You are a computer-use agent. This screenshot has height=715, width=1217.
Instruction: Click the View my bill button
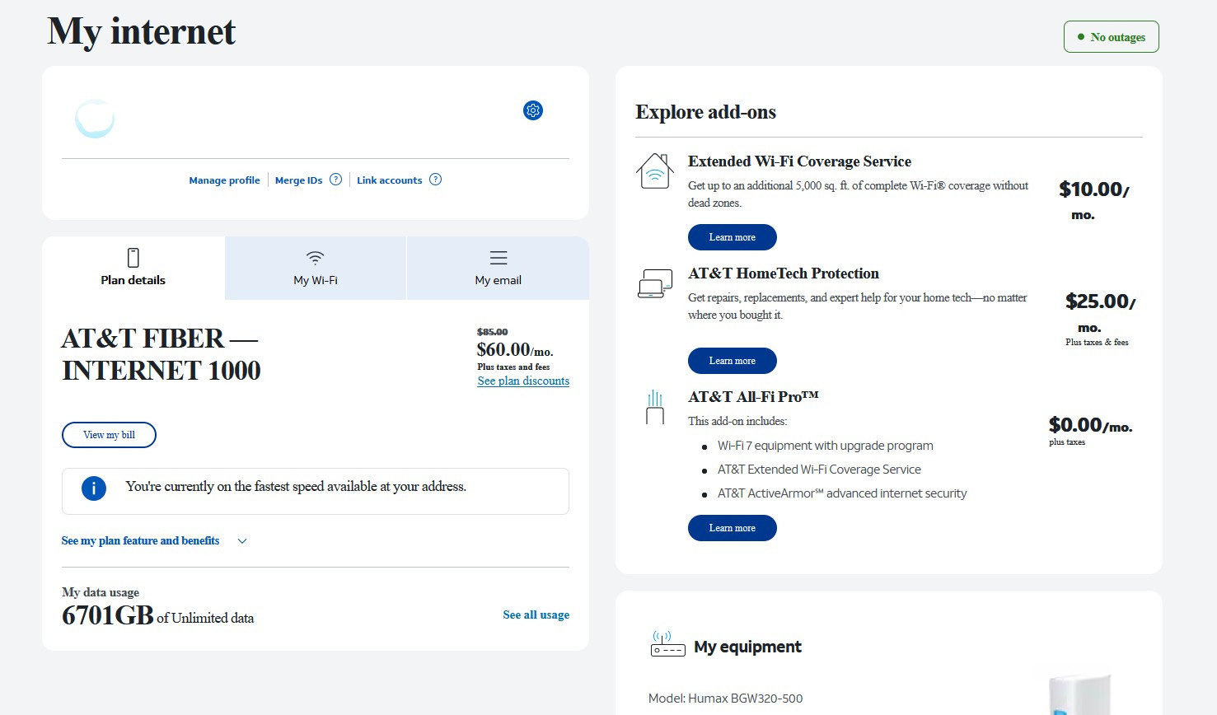coord(109,435)
